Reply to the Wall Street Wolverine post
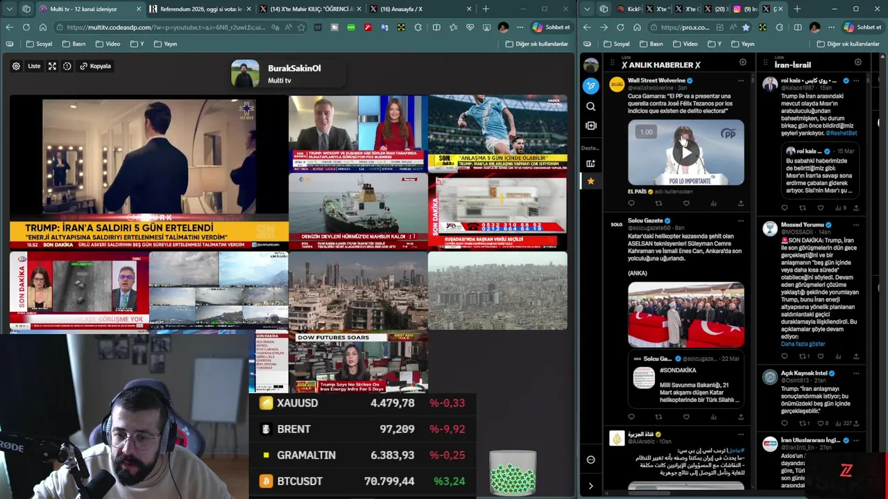This screenshot has width=888, height=499. (631, 203)
